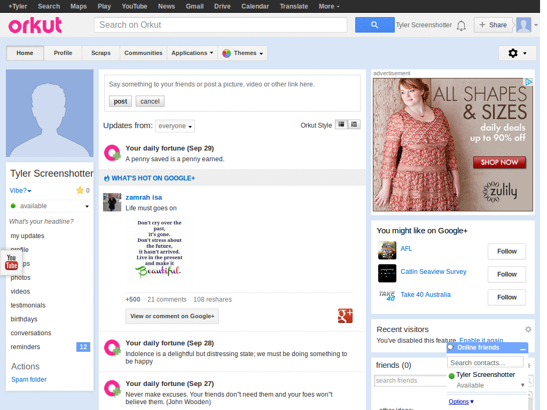547x410 pixels.
Task: Click Enable it again link
Action: pos(481,340)
